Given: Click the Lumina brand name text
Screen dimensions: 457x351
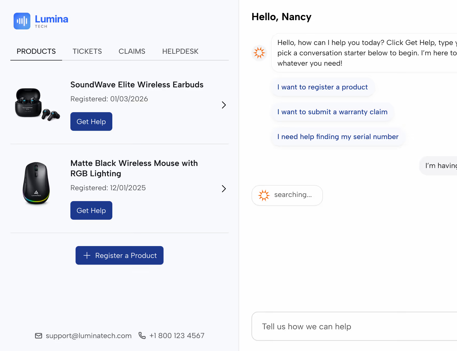Looking at the screenshot, I should (51, 19).
